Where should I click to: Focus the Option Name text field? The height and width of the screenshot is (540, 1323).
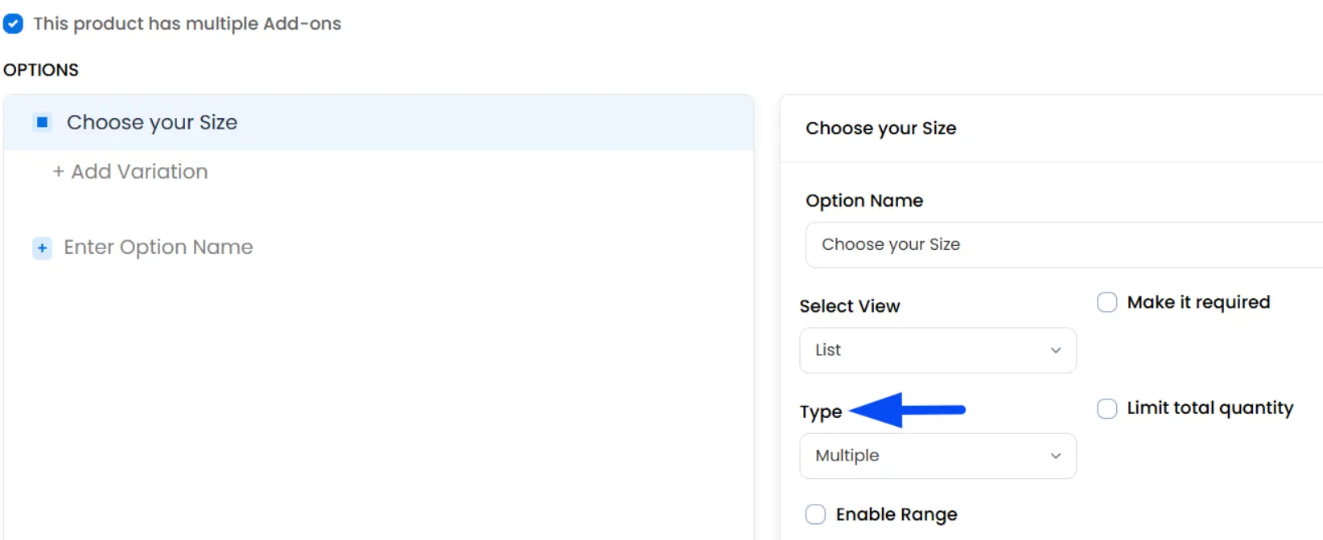point(1064,244)
